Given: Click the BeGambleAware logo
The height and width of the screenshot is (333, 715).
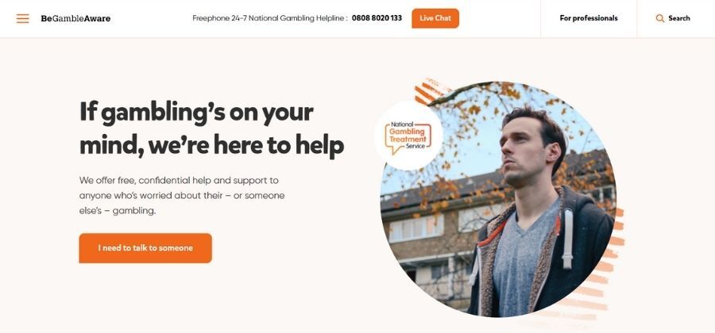Looking at the screenshot, I should (x=75, y=19).
